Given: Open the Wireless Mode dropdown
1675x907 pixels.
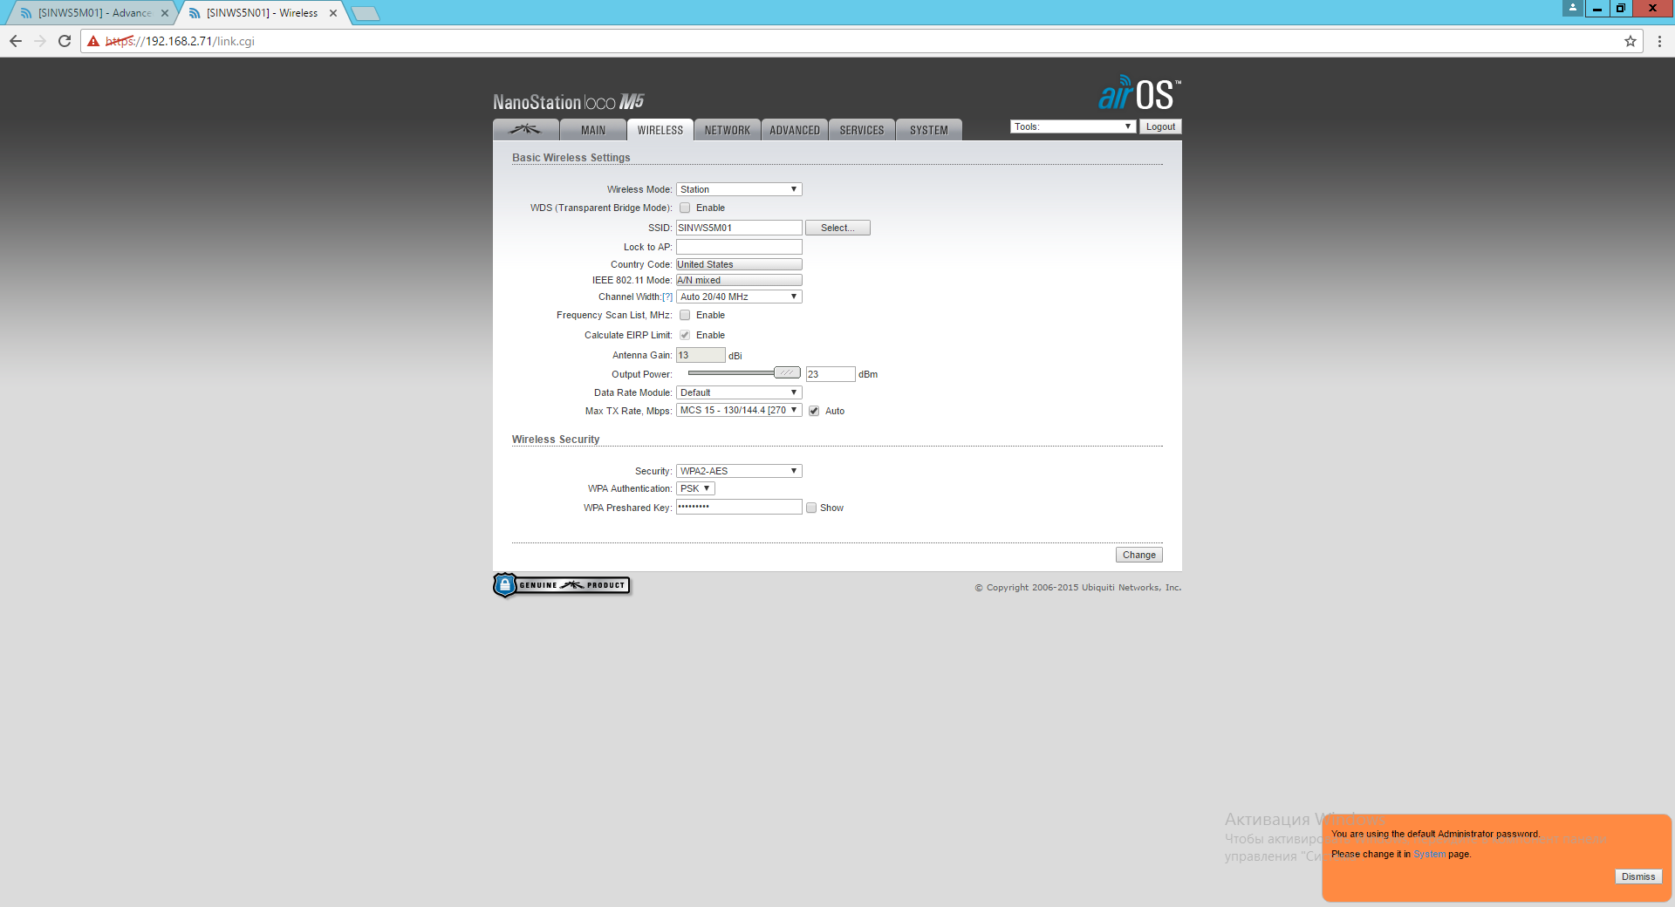Looking at the screenshot, I should tap(738, 189).
